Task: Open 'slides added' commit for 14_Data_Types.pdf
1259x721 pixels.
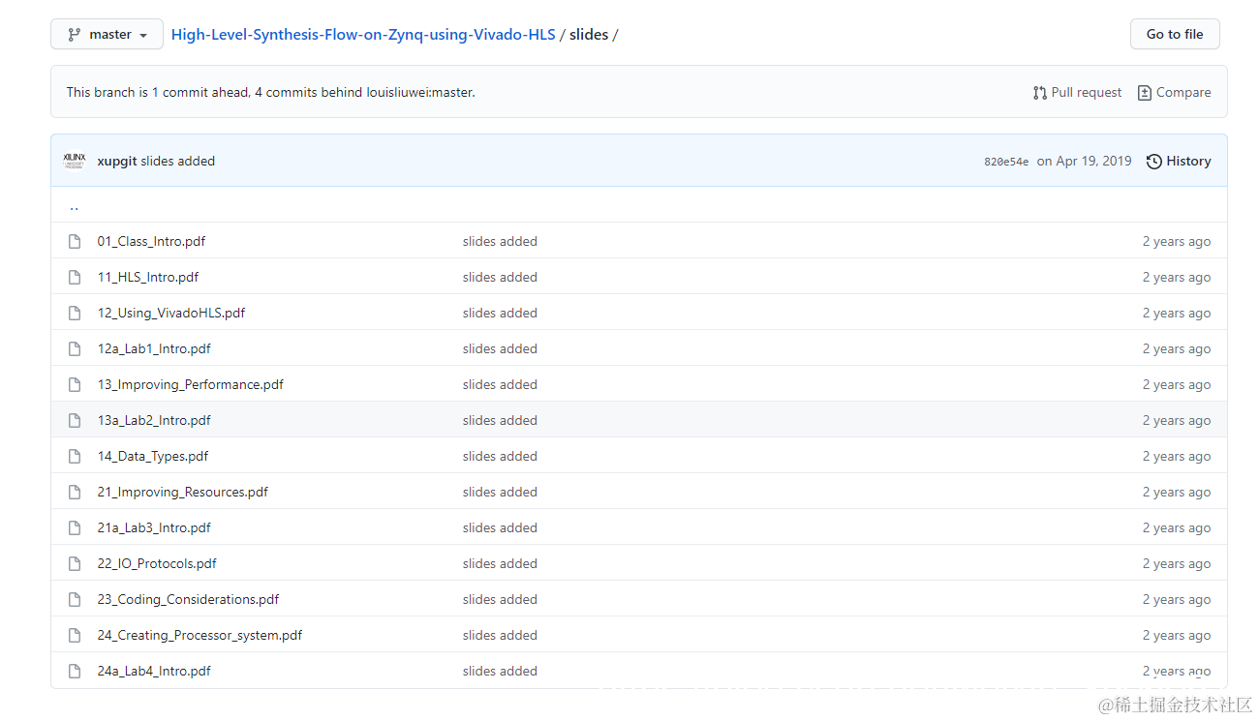Action: click(500, 456)
